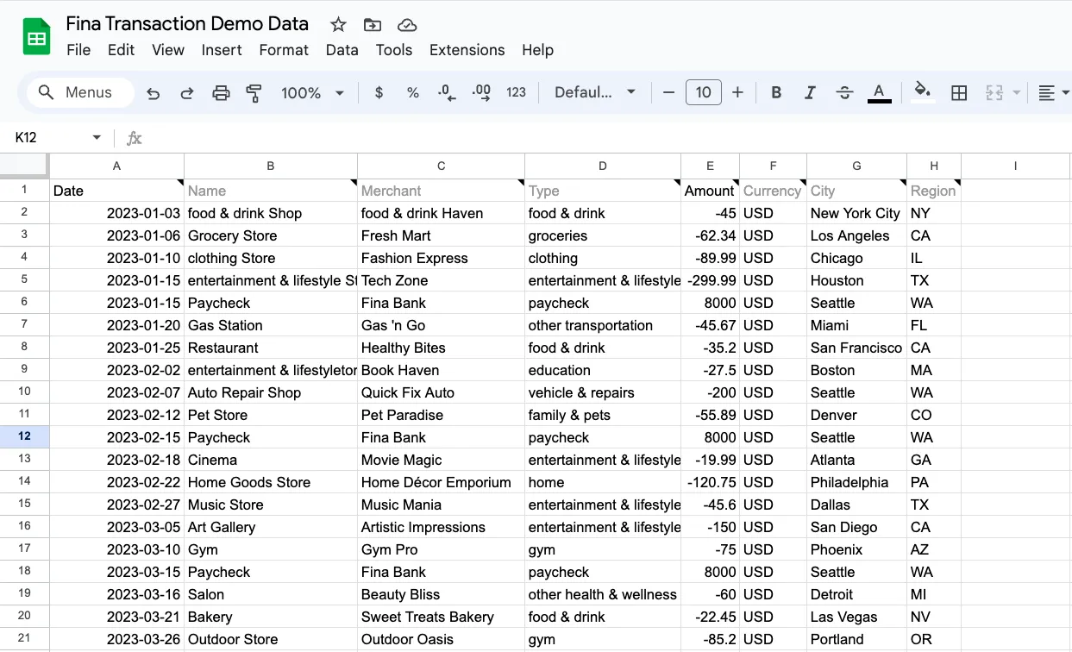Format selection as percent
The height and width of the screenshot is (652, 1072).
[x=412, y=92]
